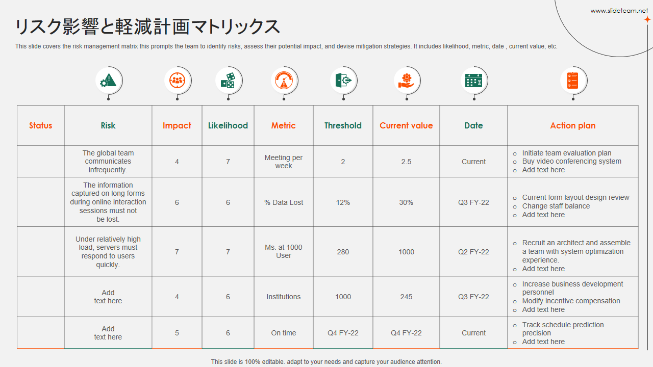653x367 pixels.
Task: Select the Date column header
Action: [473, 125]
